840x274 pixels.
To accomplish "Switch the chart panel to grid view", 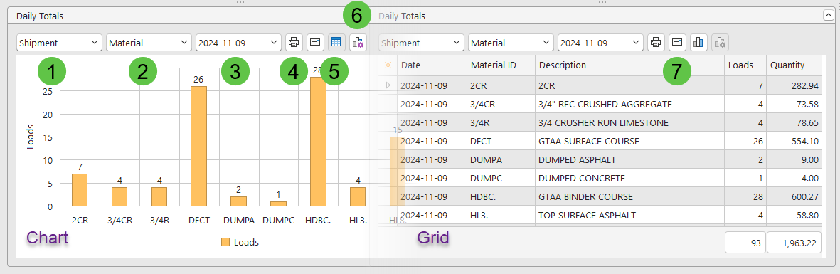I will tap(336, 42).
